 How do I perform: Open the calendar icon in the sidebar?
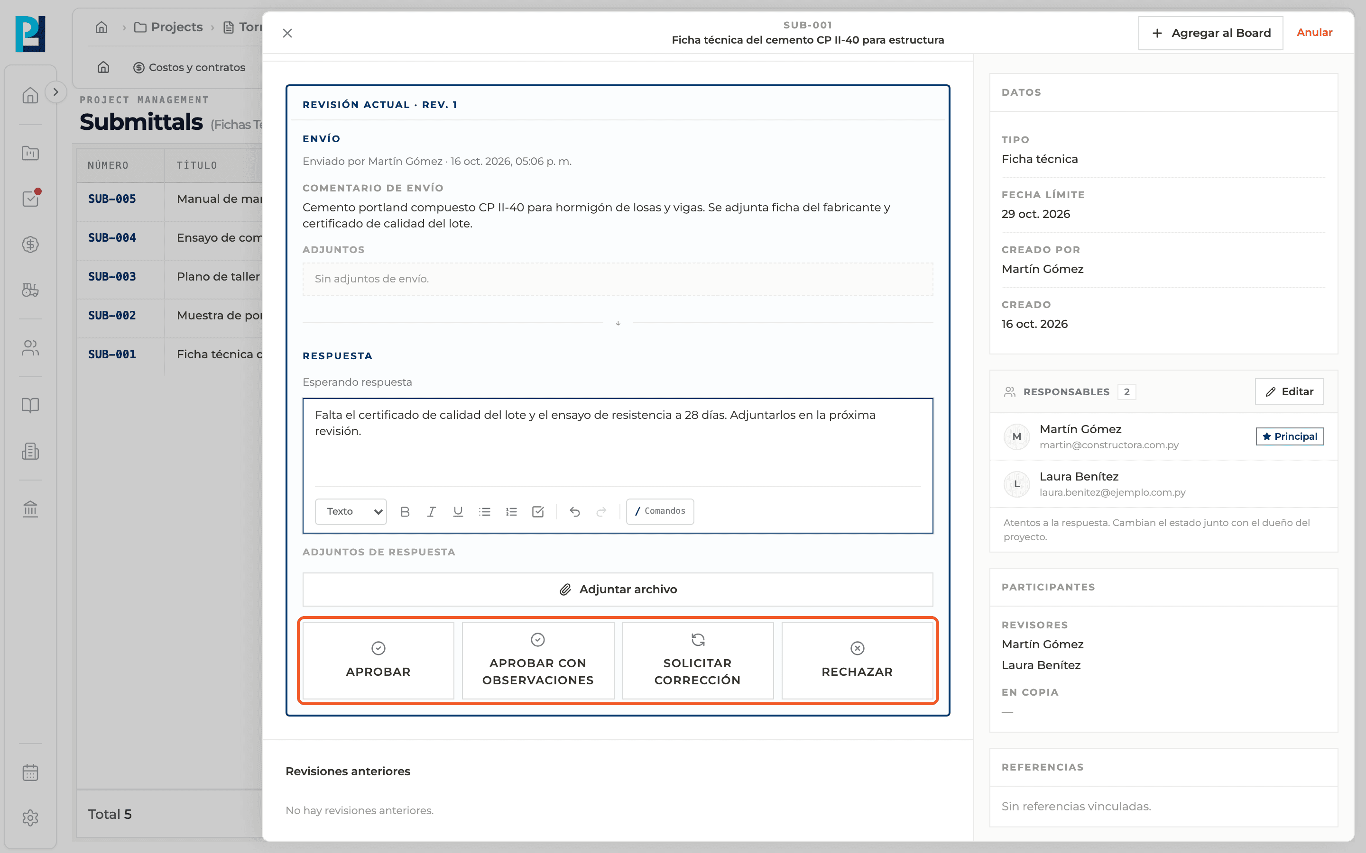coord(30,772)
